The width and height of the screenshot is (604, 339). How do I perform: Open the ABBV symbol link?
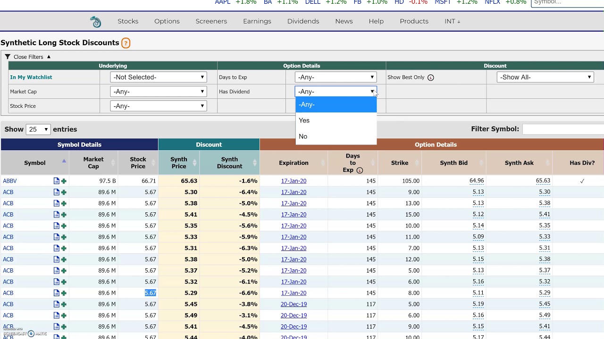click(10, 181)
